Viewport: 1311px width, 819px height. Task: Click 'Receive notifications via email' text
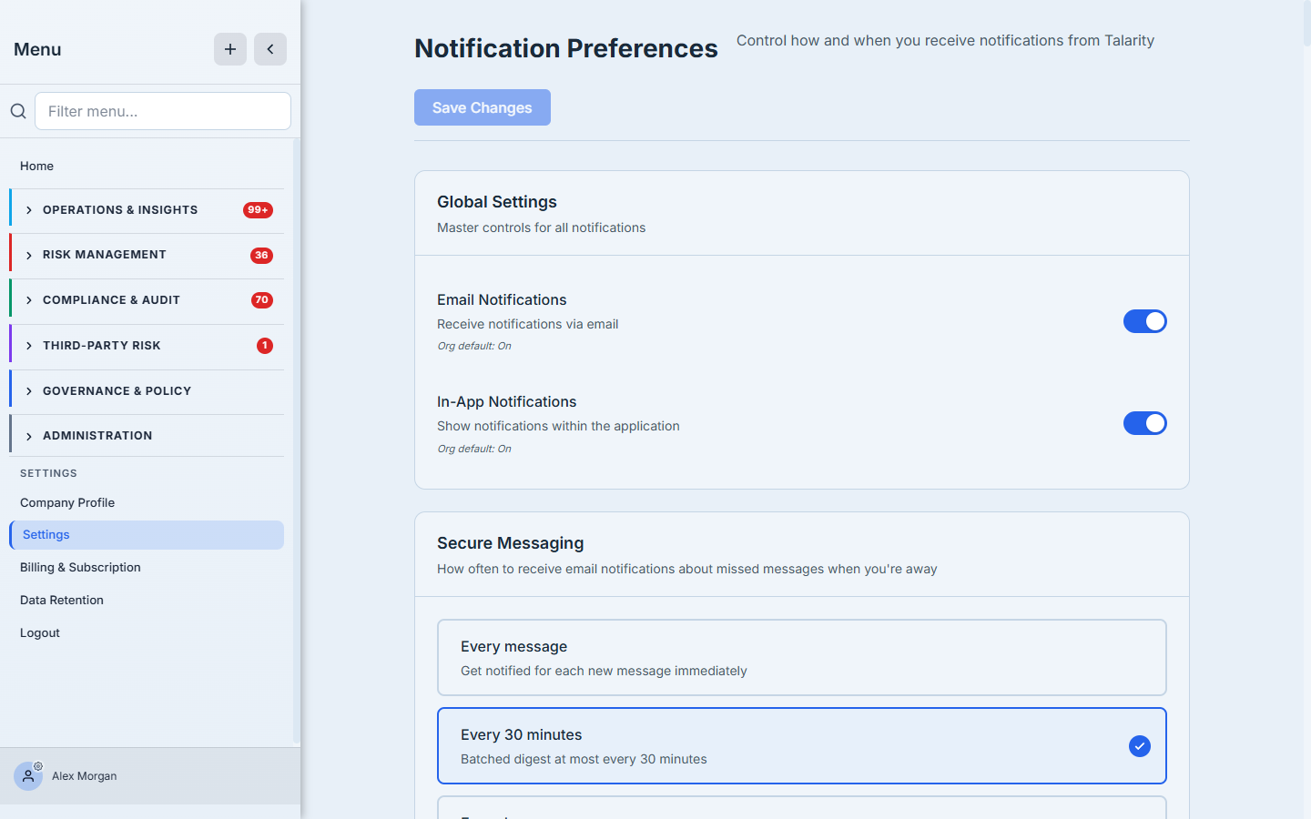point(528,324)
